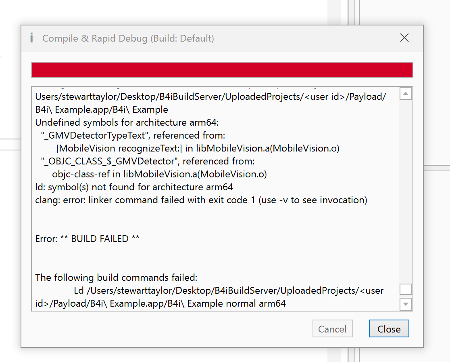Screen dimensions: 450x362
Task: Click the clang linker command failed line
Action: [201, 200]
